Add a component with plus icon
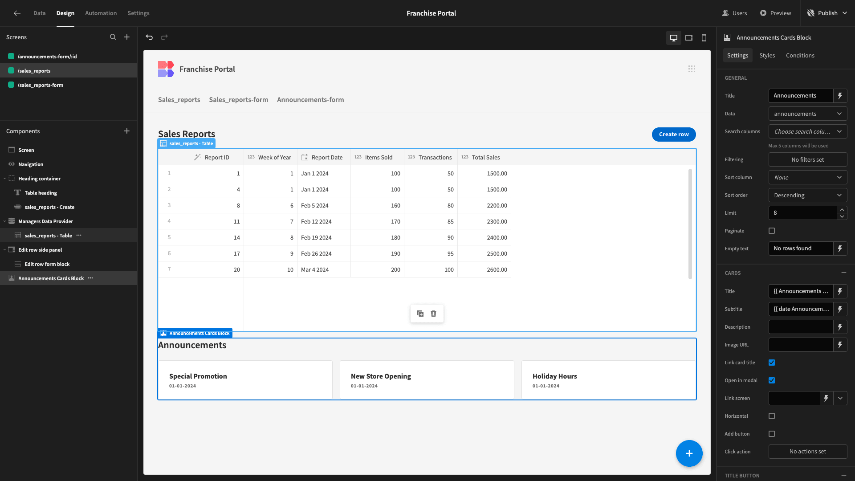 pos(127,131)
